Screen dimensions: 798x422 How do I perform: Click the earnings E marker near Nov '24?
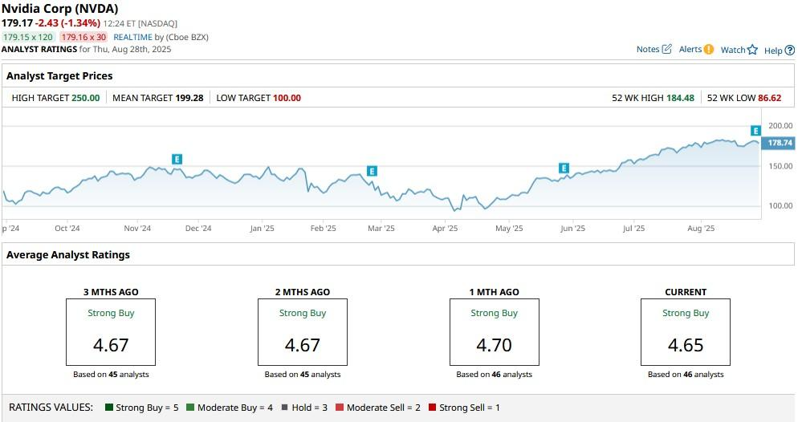point(177,159)
